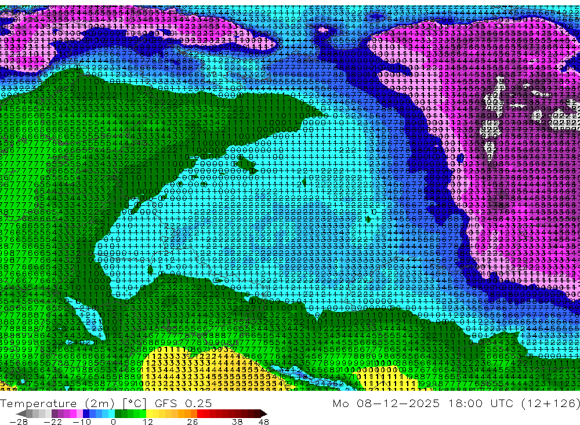Click the "38" legend tick label
This screenshot has height=425, width=580.
pos(237,422)
